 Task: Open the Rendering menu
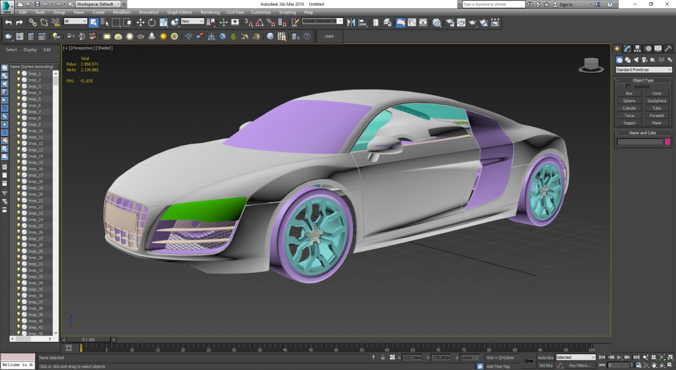click(x=210, y=12)
